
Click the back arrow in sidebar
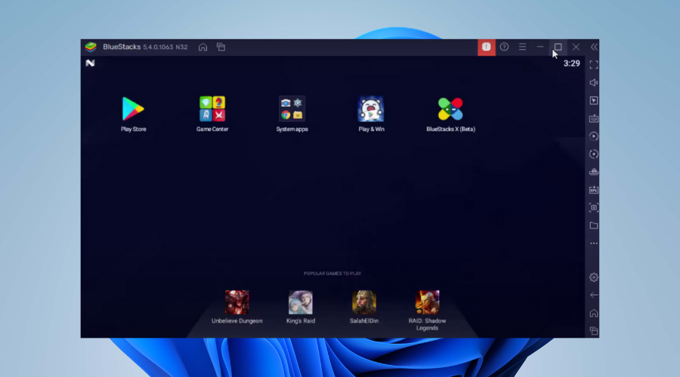click(x=594, y=296)
